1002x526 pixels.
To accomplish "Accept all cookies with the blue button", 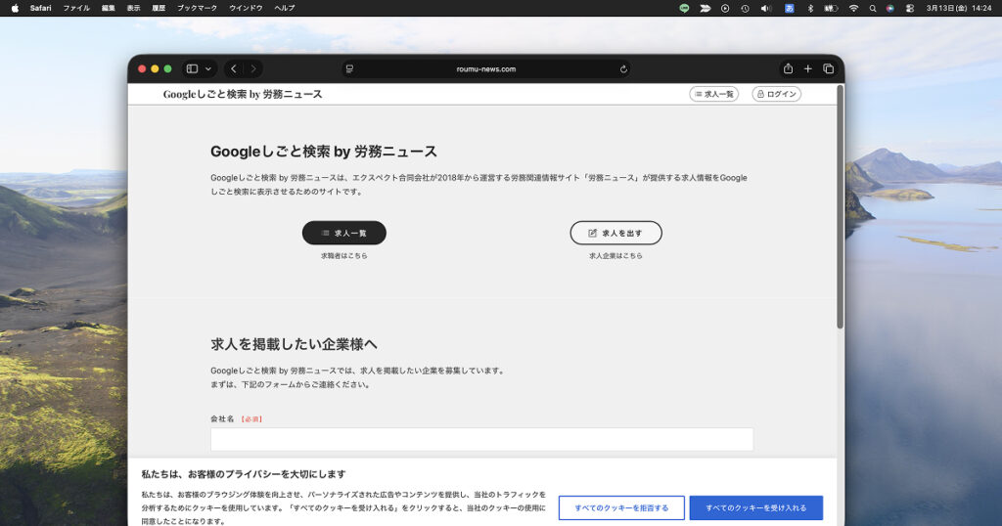I will (x=755, y=508).
